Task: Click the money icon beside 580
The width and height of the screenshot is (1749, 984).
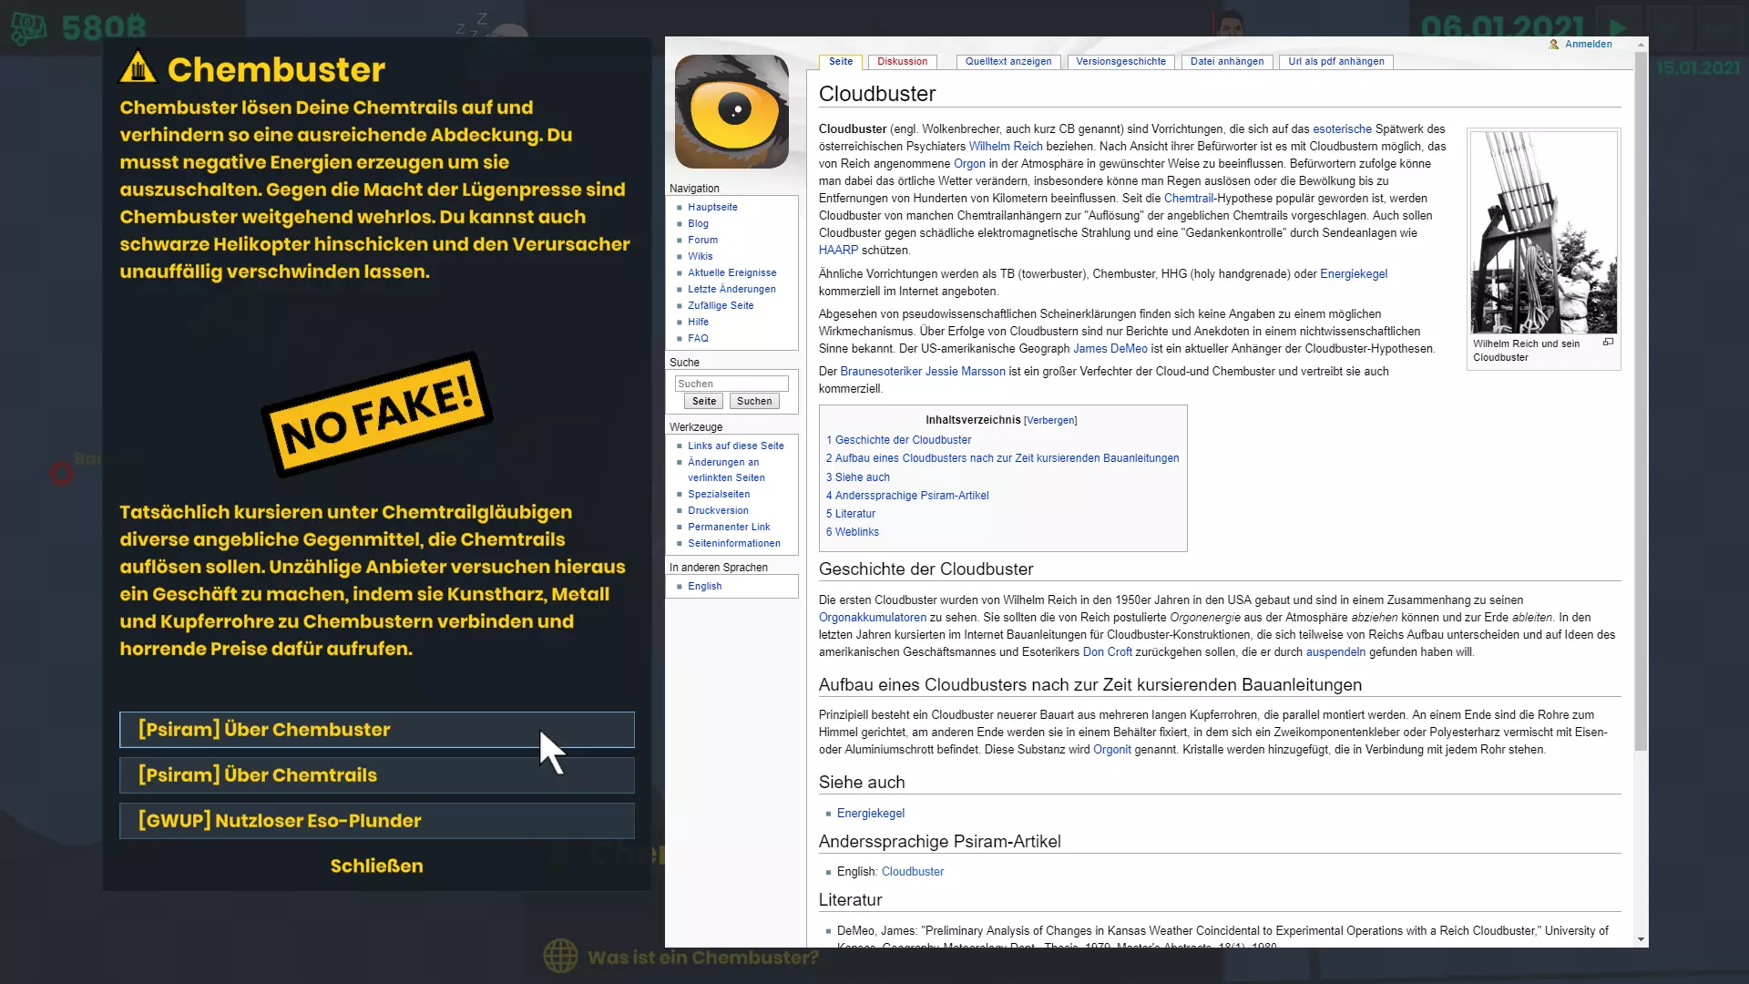Action: (29, 27)
